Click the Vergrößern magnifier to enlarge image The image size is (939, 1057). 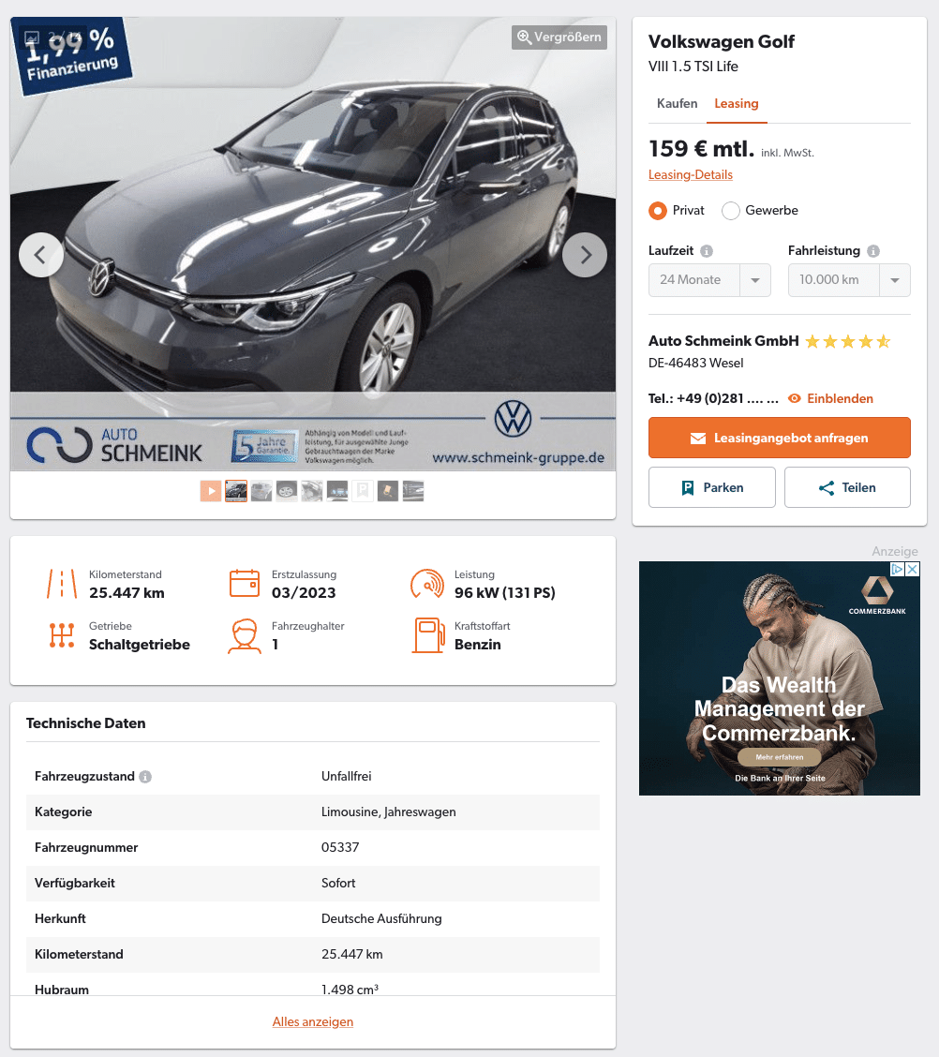tap(559, 37)
